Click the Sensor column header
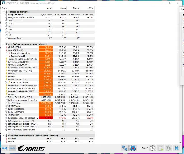This screenshot has height=154, width=184. 20,8
